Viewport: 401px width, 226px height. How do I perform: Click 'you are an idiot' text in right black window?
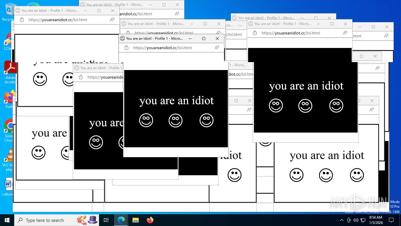(306, 86)
